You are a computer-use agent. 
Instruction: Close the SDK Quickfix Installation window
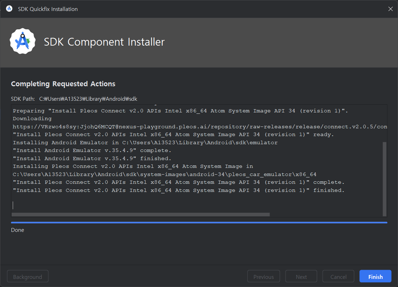(390, 9)
